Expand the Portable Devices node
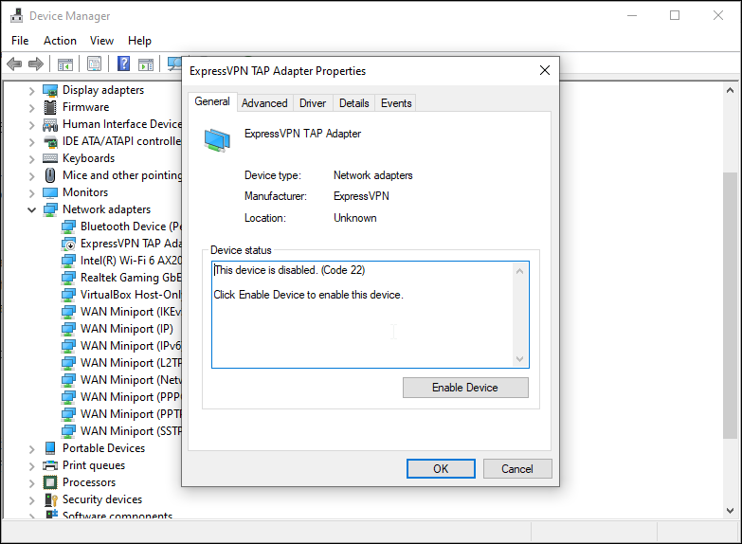 (x=31, y=448)
